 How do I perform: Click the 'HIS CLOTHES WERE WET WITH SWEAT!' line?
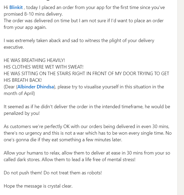[43, 67]
